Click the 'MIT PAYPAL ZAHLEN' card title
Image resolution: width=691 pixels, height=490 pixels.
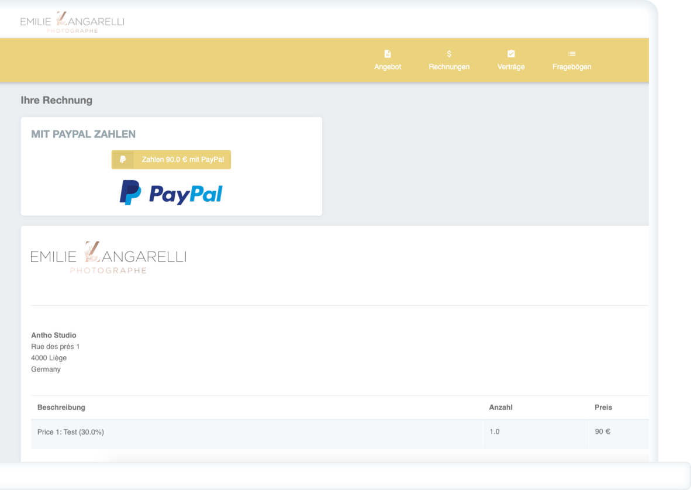coord(83,134)
